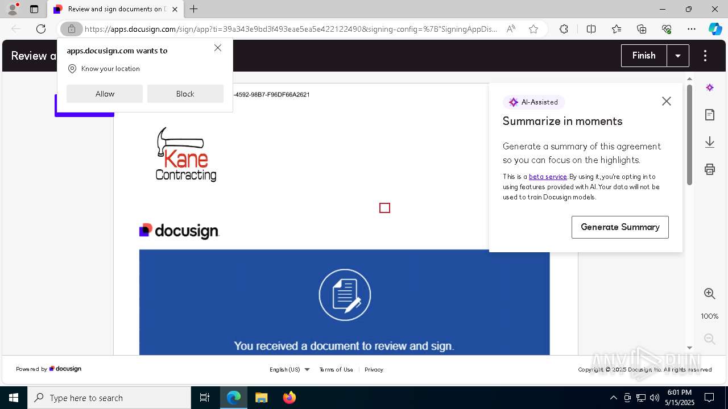The height and width of the screenshot is (409, 728).
Task: Print the document using the printer icon
Action: coord(709,169)
